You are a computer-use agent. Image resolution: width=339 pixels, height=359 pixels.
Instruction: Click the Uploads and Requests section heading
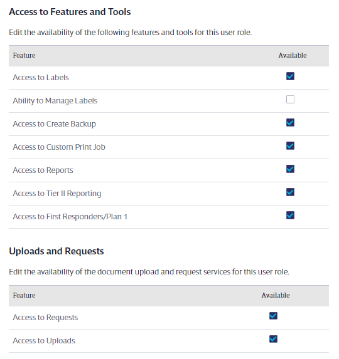point(56,251)
